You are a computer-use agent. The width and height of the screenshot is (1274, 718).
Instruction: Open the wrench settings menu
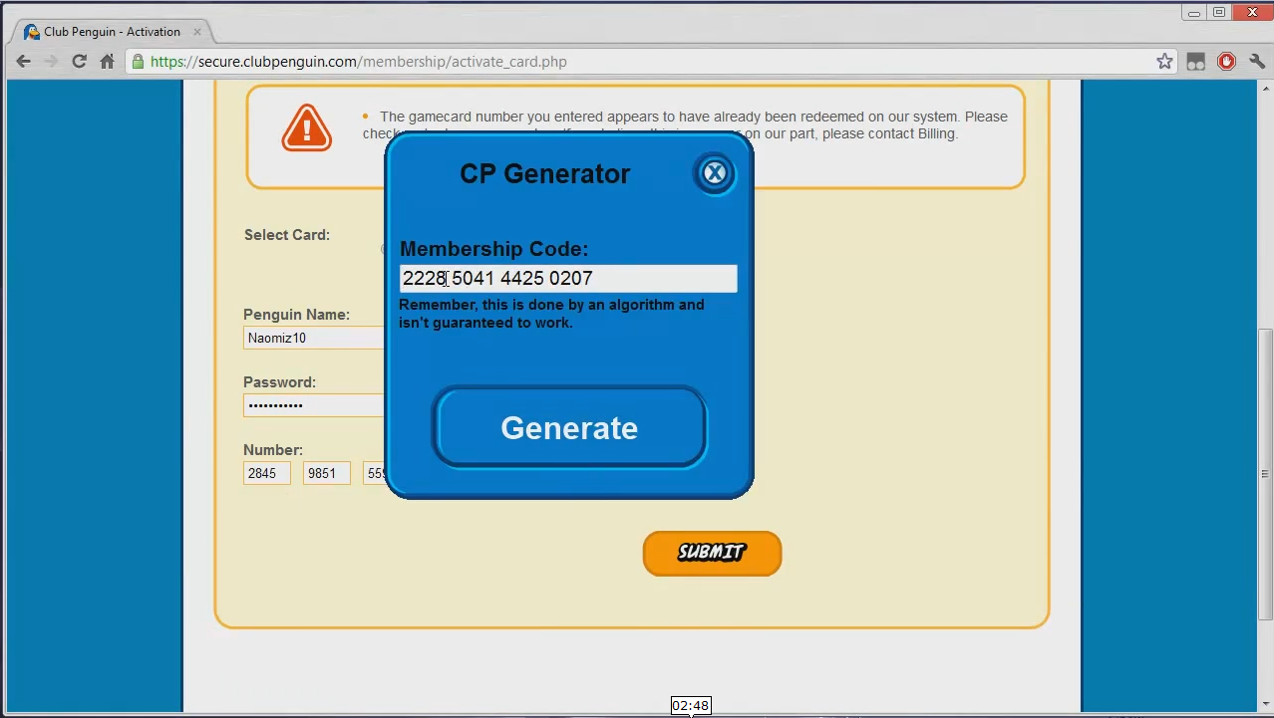[1255, 62]
